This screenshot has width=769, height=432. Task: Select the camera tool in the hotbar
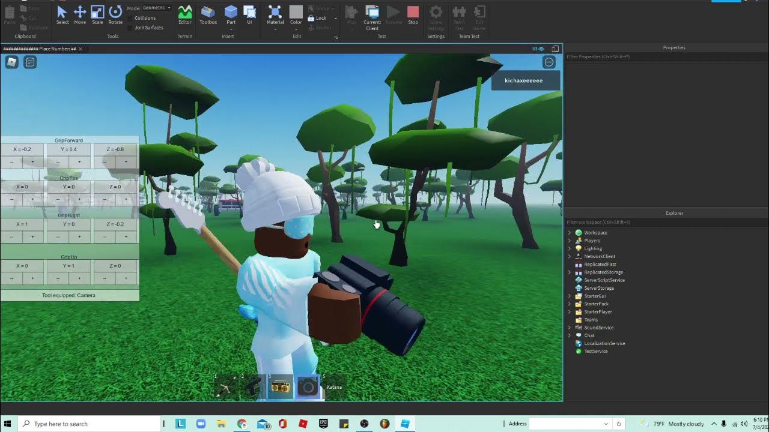click(307, 387)
